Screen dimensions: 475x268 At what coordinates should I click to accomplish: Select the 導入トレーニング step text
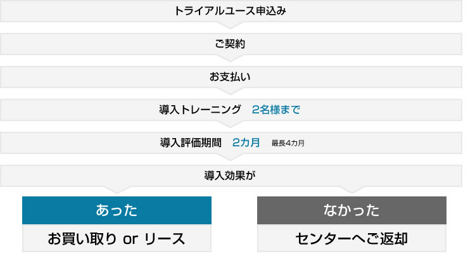coord(200,110)
